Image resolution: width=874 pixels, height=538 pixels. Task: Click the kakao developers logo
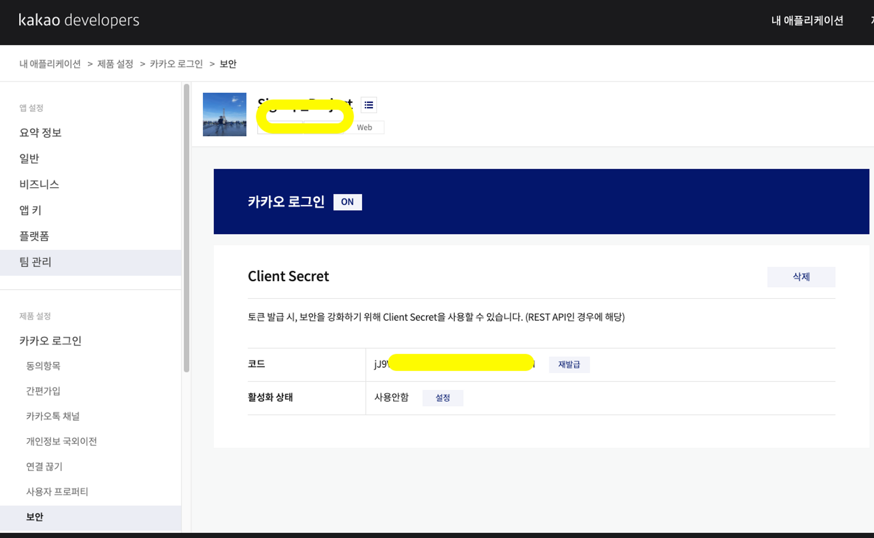(x=79, y=20)
